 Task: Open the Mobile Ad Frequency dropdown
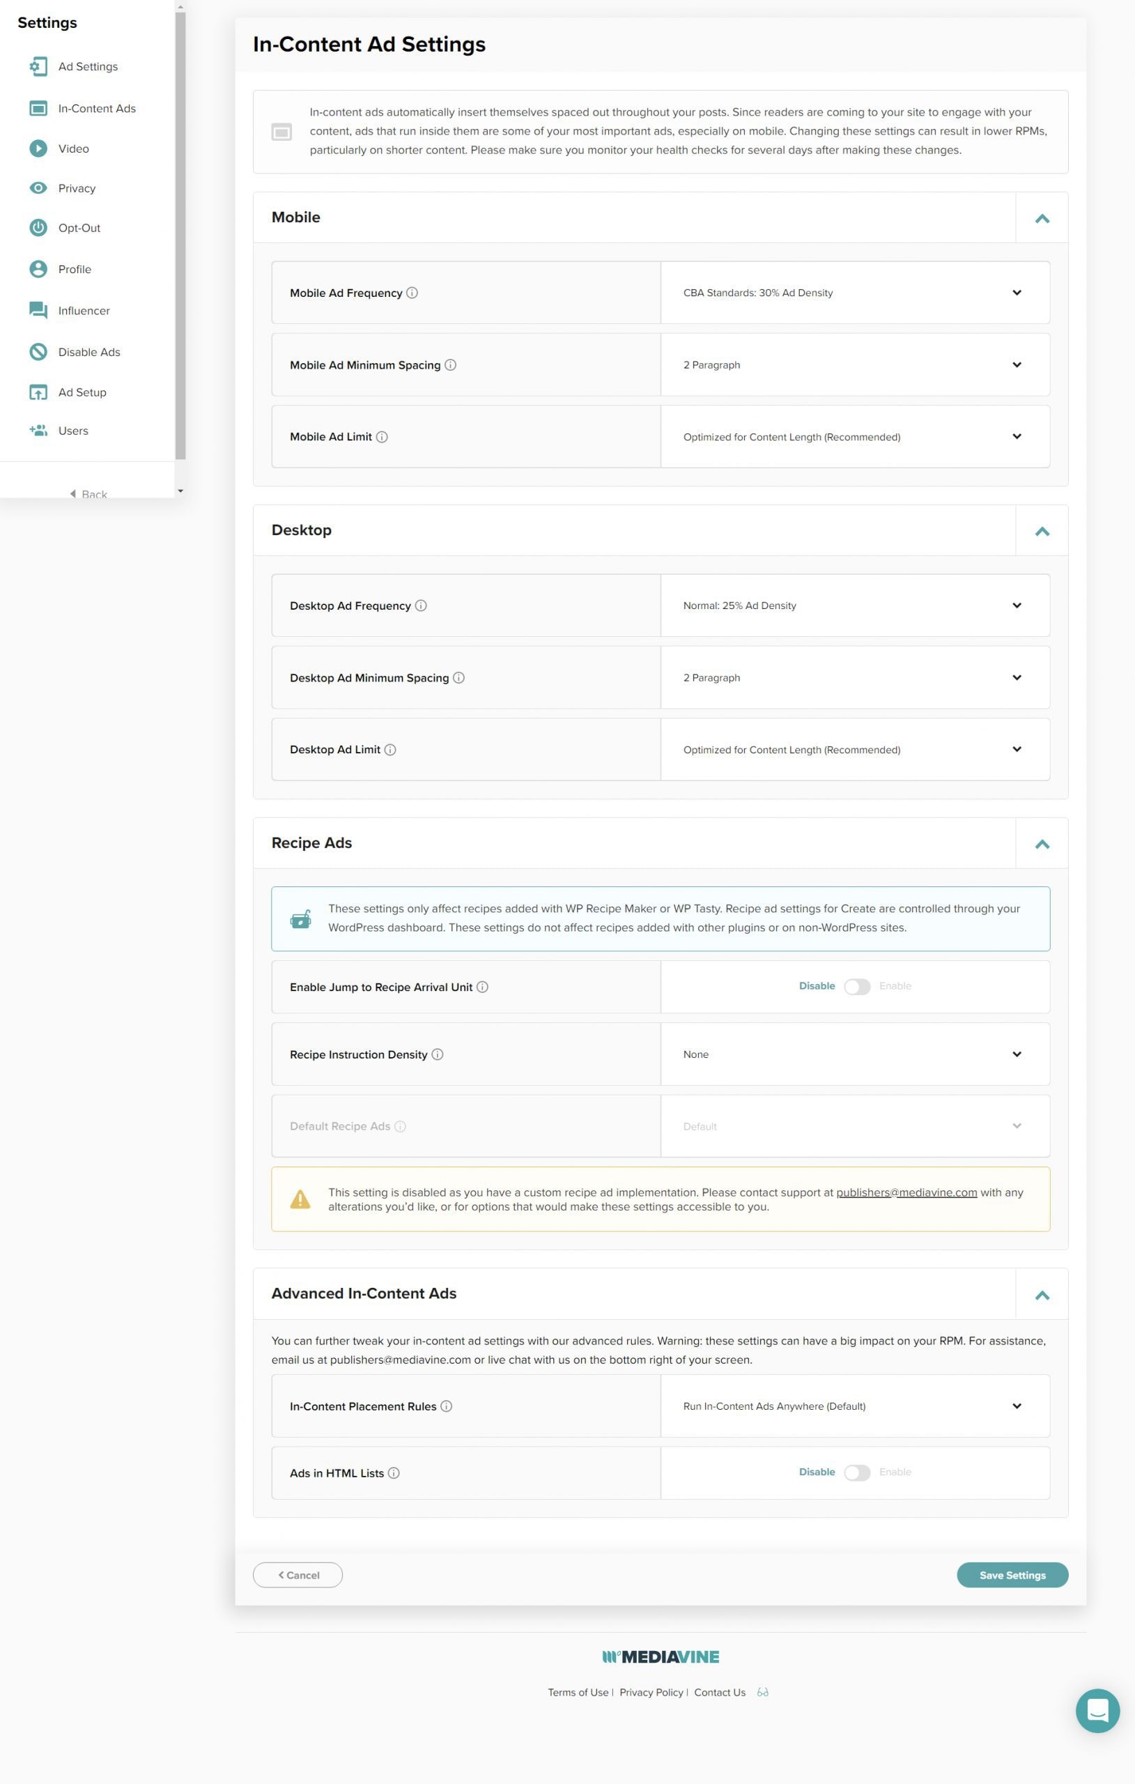pyautogui.click(x=855, y=293)
